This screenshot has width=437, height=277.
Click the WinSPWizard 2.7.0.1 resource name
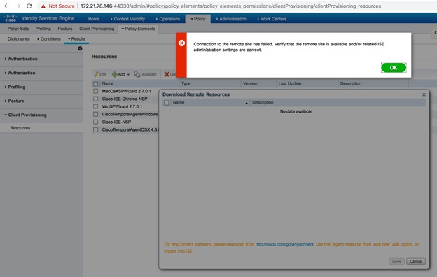122,106
